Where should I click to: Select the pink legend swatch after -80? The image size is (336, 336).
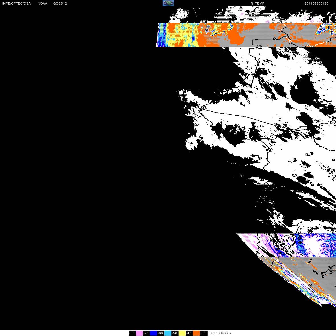pos(139,333)
